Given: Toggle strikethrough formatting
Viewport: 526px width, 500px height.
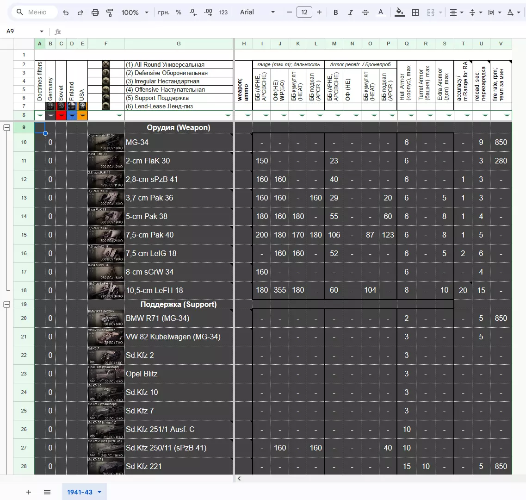Looking at the screenshot, I should coord(365,12).
